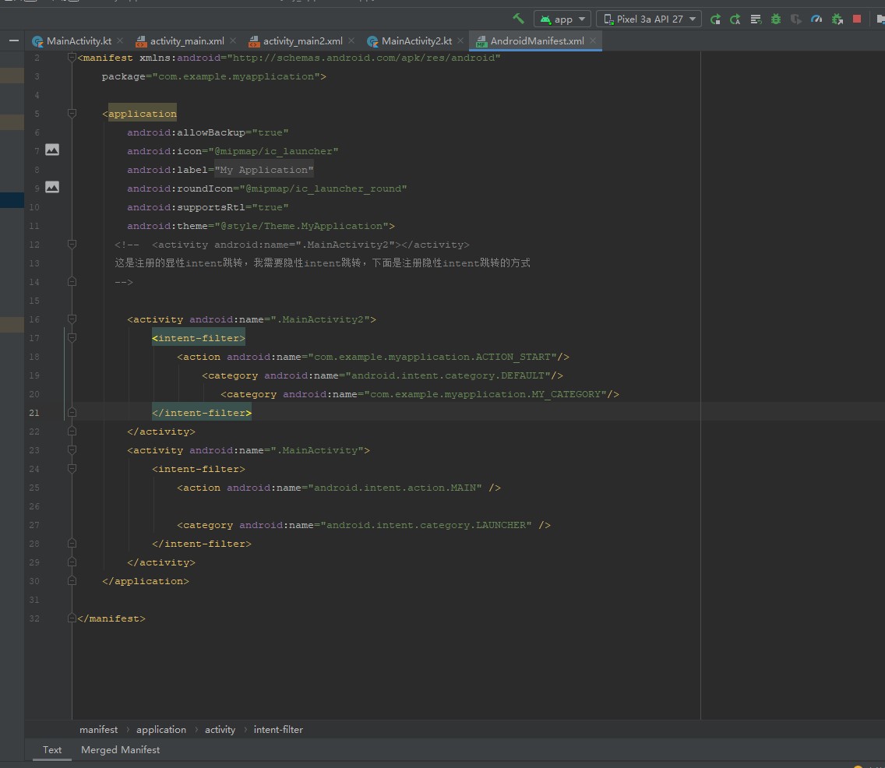Open the Merged Manifest view tab
The image size is (885, 768).
point(120,750)
